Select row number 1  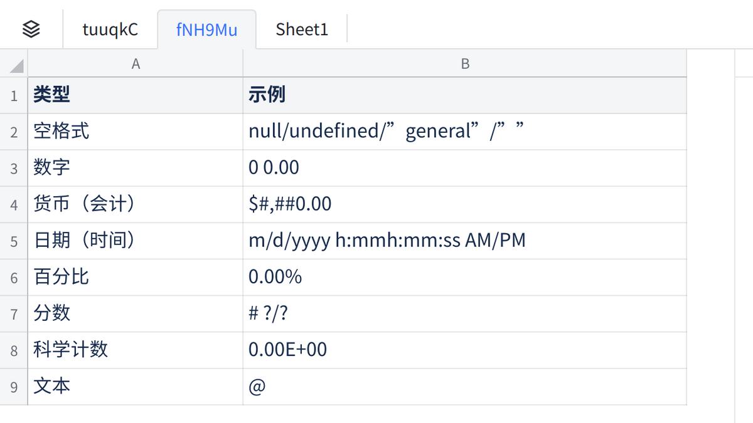point(13,95)
